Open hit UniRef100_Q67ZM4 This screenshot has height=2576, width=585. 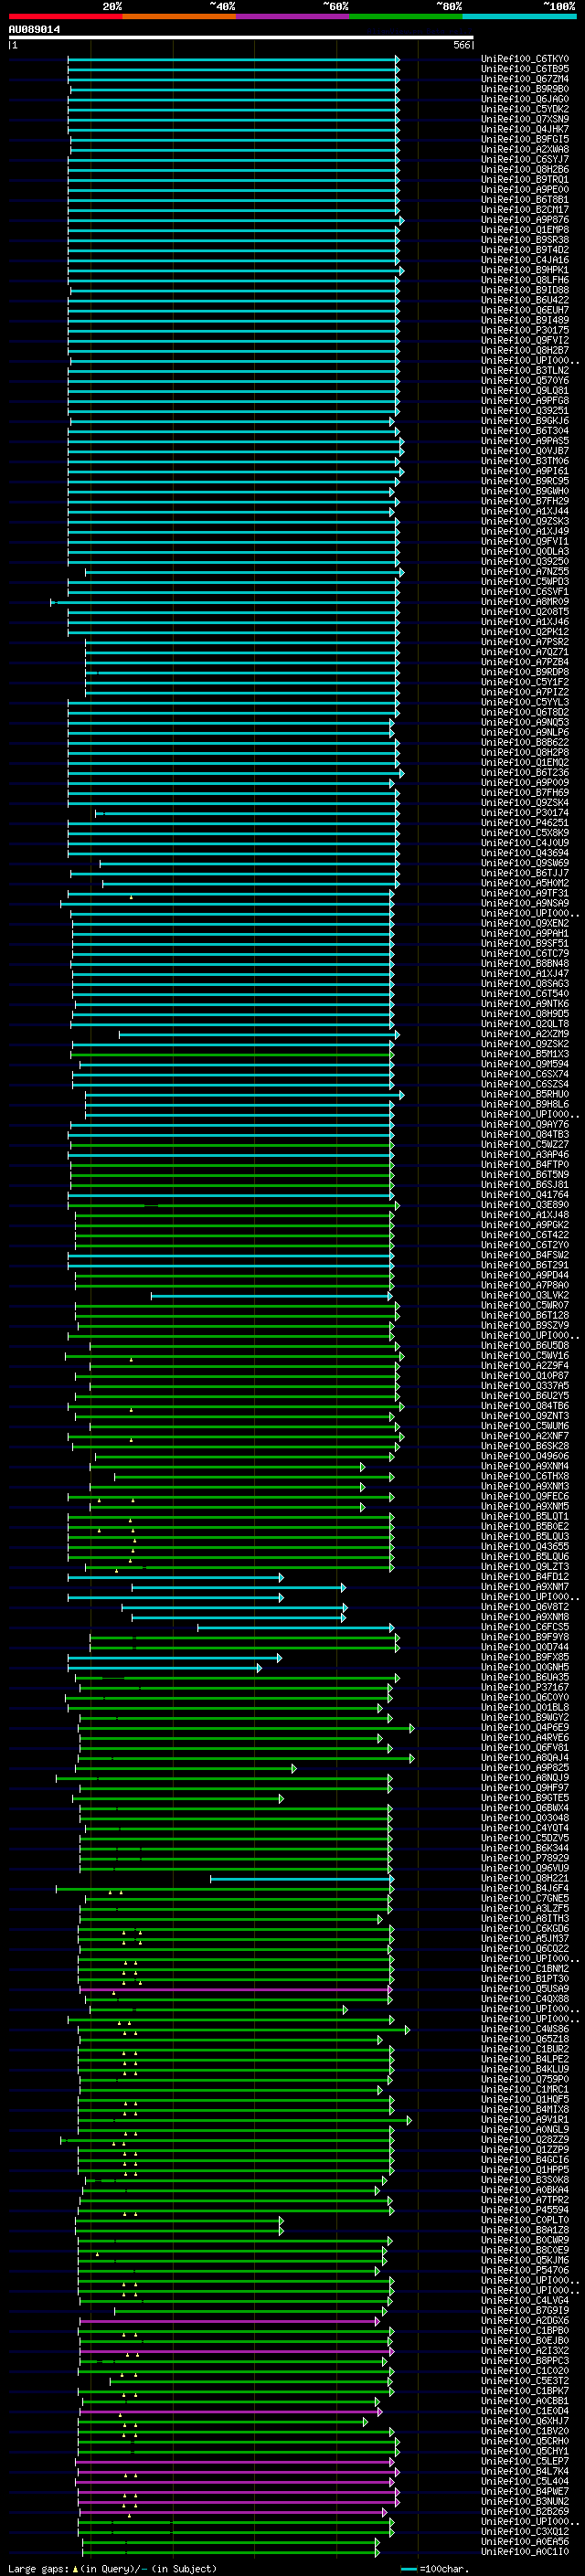(x=525, y=79)
